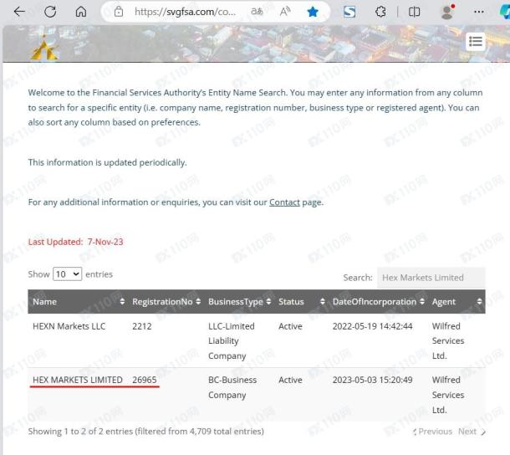The height and width of the screenshot is (455, 510).
Task: Click the date 2023-05-03 15:20:49
Action: click(x=372, y=380)
